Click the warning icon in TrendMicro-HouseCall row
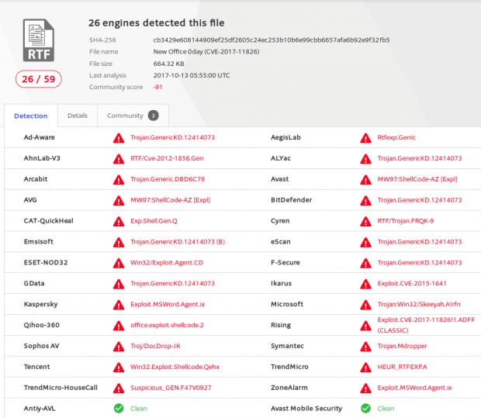This screenshot has width=481, height=418. (x=119, y=389)
